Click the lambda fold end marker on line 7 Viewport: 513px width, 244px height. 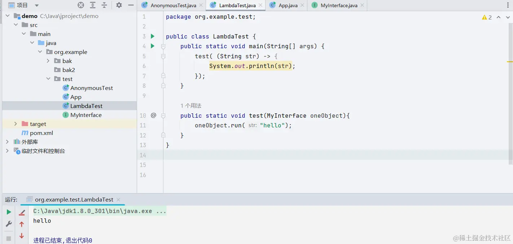[163, 76]
